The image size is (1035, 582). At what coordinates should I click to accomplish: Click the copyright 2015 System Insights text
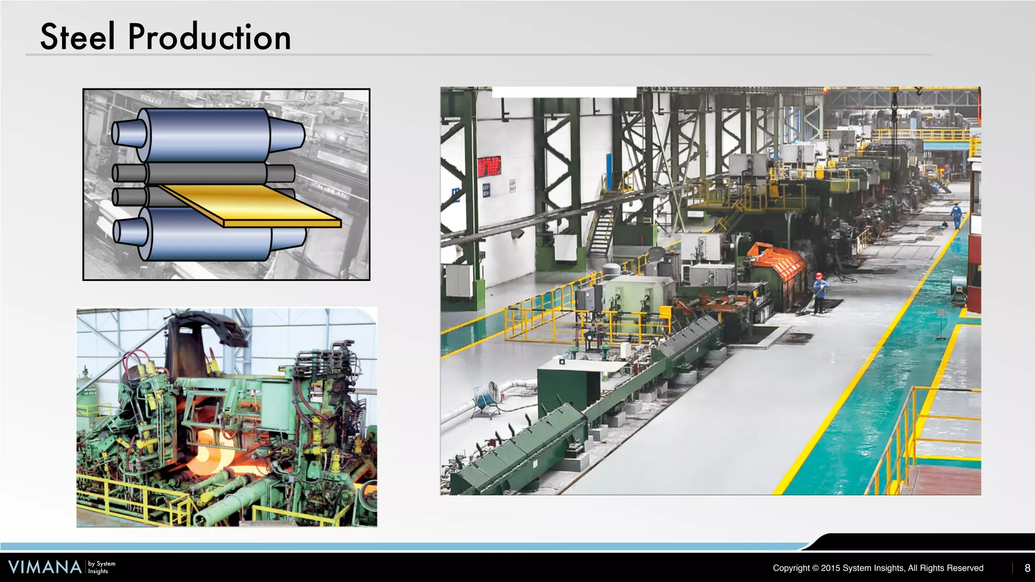point(878,568)
